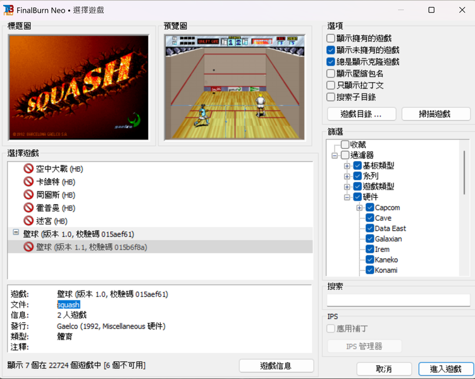
Task: Click the FinalBurn Neo app icon in title bar
Action: [8, 10]
